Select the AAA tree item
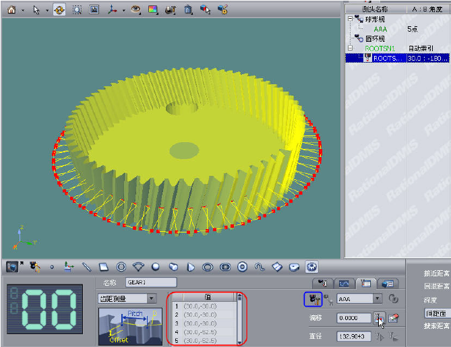 pos(380,30)
